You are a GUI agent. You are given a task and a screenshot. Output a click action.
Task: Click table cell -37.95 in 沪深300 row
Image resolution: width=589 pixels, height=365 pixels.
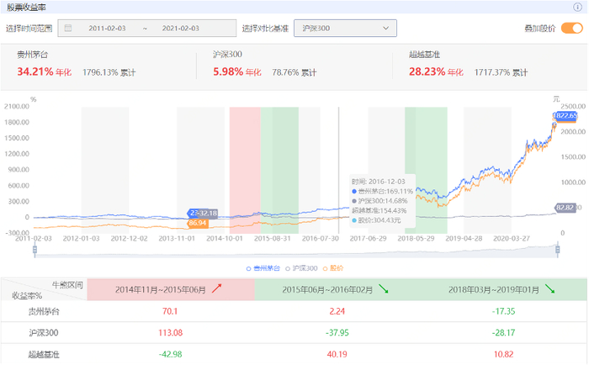337,333
